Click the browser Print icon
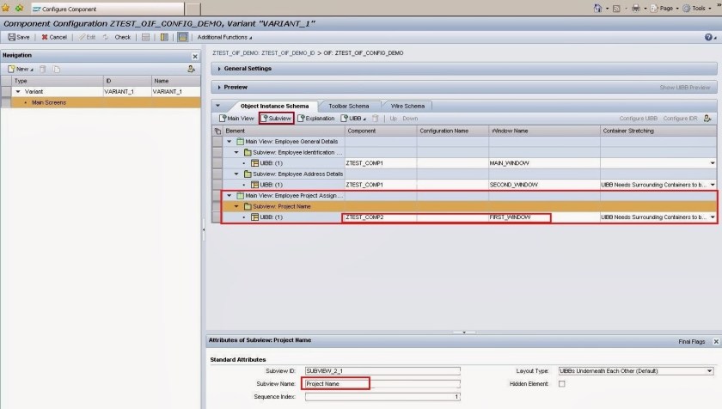Image resolution: width=722 pixels, height=409 pixels. coord(634,8)
